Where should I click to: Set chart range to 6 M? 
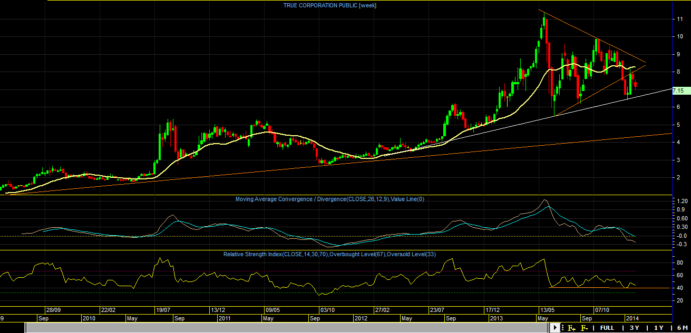point(682,328)
